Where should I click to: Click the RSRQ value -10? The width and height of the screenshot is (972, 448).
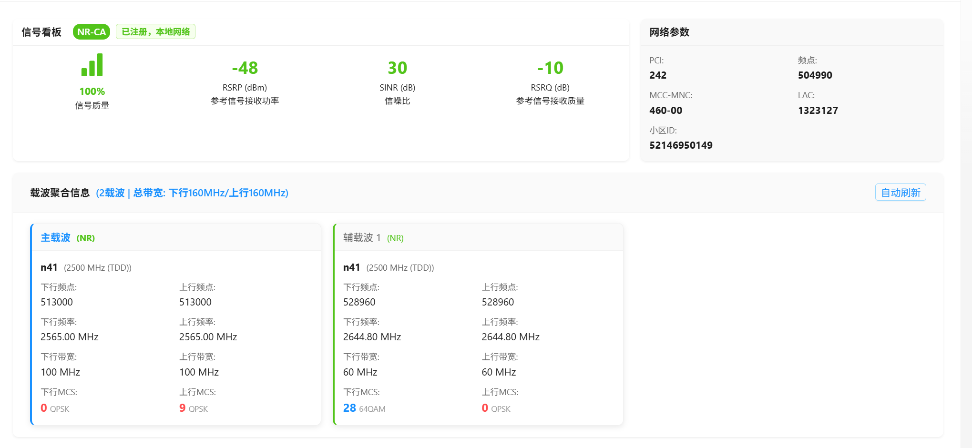[x=550, y=68]
